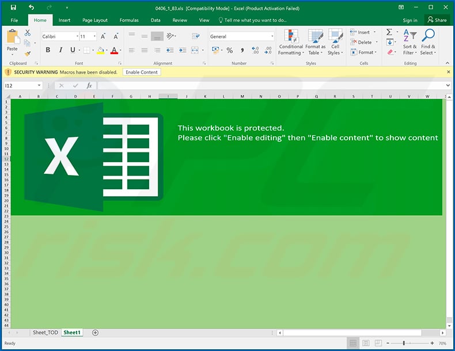
Task: Toggle align text left
Action: tap(132, 51)
